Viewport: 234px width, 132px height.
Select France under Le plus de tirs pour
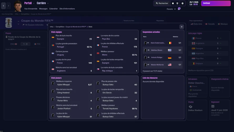(x=60, y=63)
